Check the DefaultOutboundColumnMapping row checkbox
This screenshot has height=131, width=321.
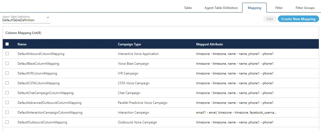pos(7,122)
